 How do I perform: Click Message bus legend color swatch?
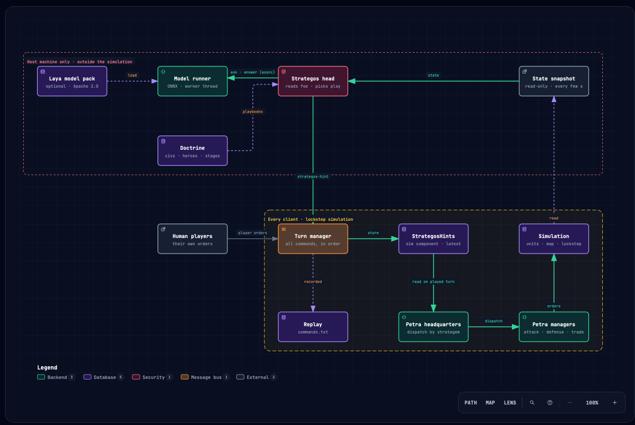tap(185, 377)
